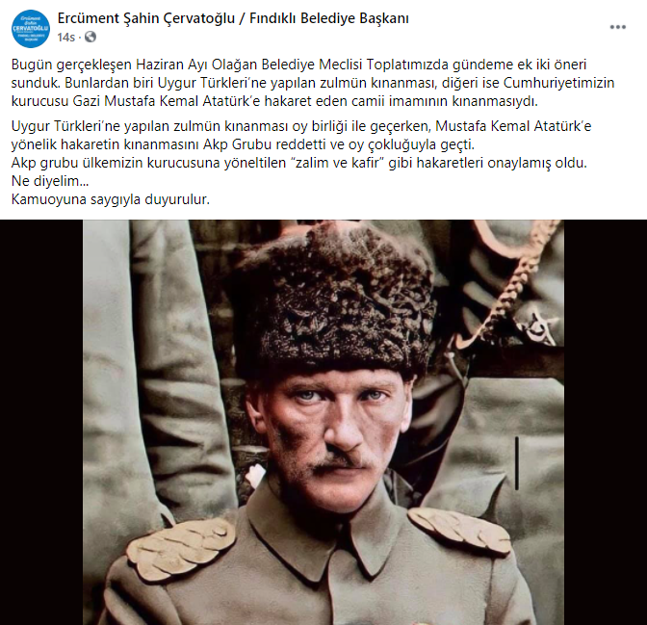Click the line starting 'Uygur Türkleri'ne yapılan zulmün kınanması oy'
The width and height of the screenshot is (647, 625).
point(301,126)
